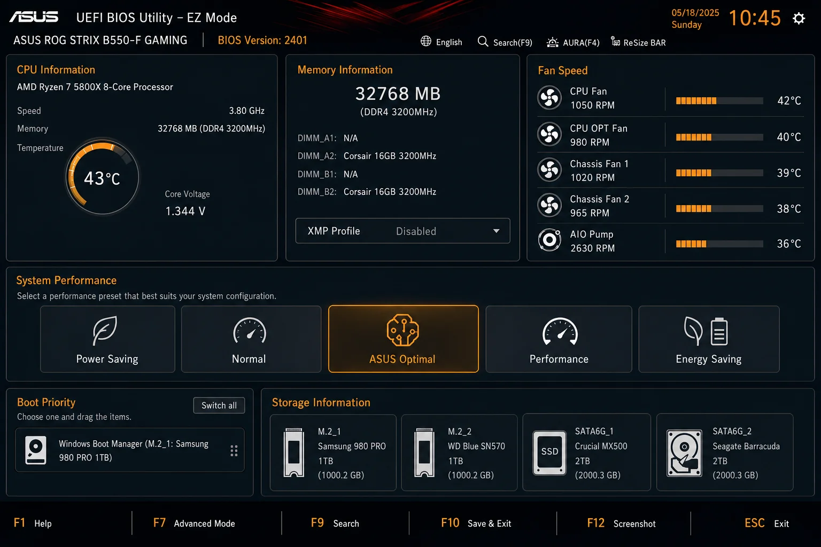
Task: Click the Chassis Fan 1 icon
Action: tap(549, 170)
